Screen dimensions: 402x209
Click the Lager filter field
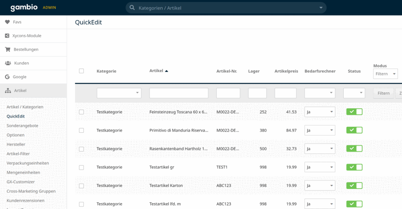tap(257, 93)
